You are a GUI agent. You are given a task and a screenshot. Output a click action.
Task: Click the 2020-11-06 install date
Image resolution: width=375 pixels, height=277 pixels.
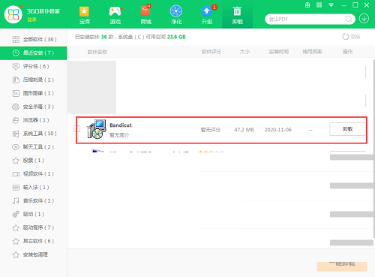point(278,130)
